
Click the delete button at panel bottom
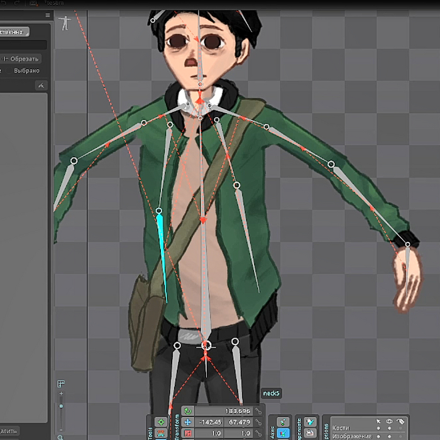click(9, 431)
